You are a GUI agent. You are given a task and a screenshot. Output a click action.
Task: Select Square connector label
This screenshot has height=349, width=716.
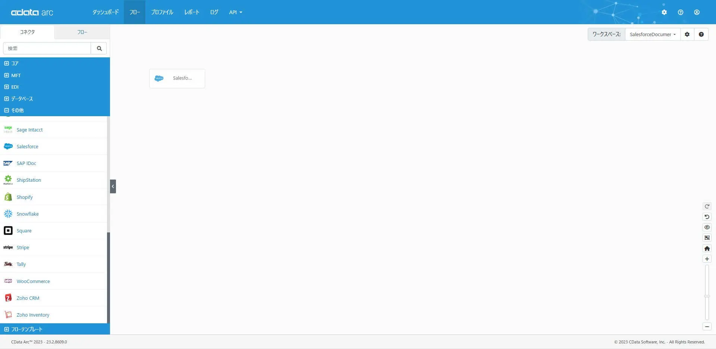click(x=24, y=231)
